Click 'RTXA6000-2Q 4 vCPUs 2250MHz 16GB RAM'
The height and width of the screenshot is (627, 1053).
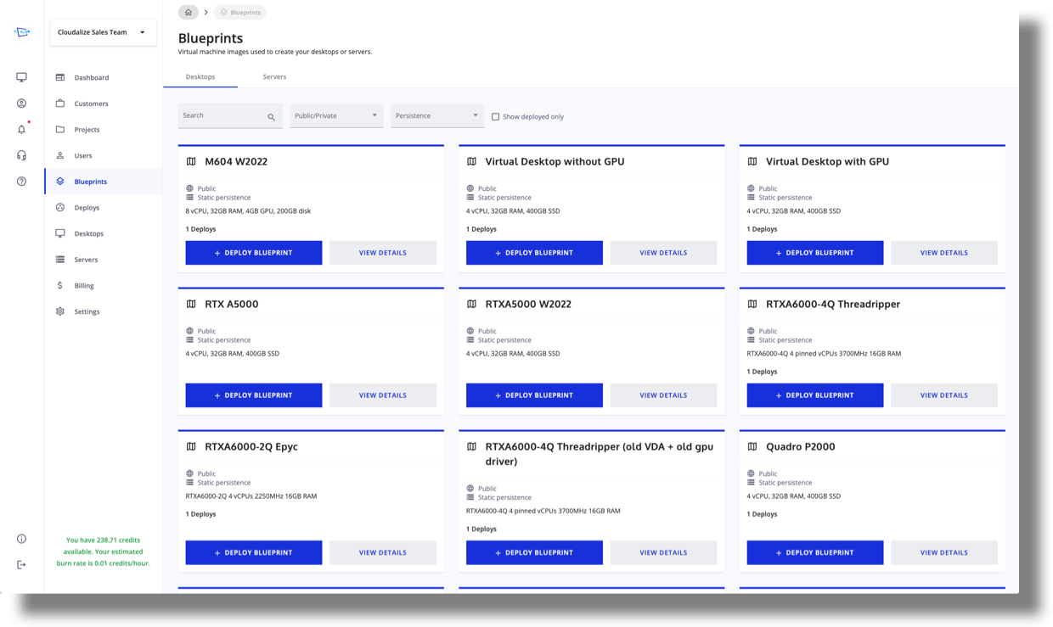point(251,495)
